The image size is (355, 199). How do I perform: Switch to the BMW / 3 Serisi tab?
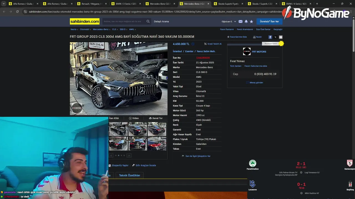(x=126, y=4)
